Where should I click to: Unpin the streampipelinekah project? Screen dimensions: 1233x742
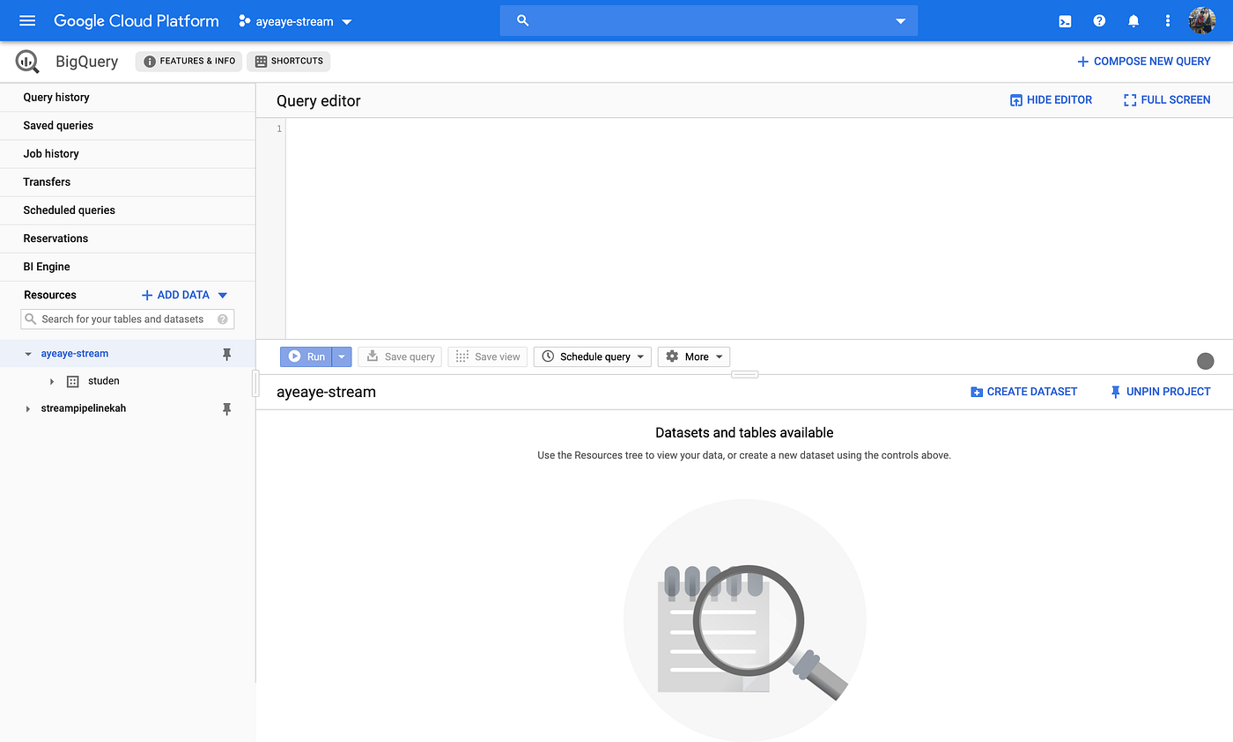pos(227,408)
